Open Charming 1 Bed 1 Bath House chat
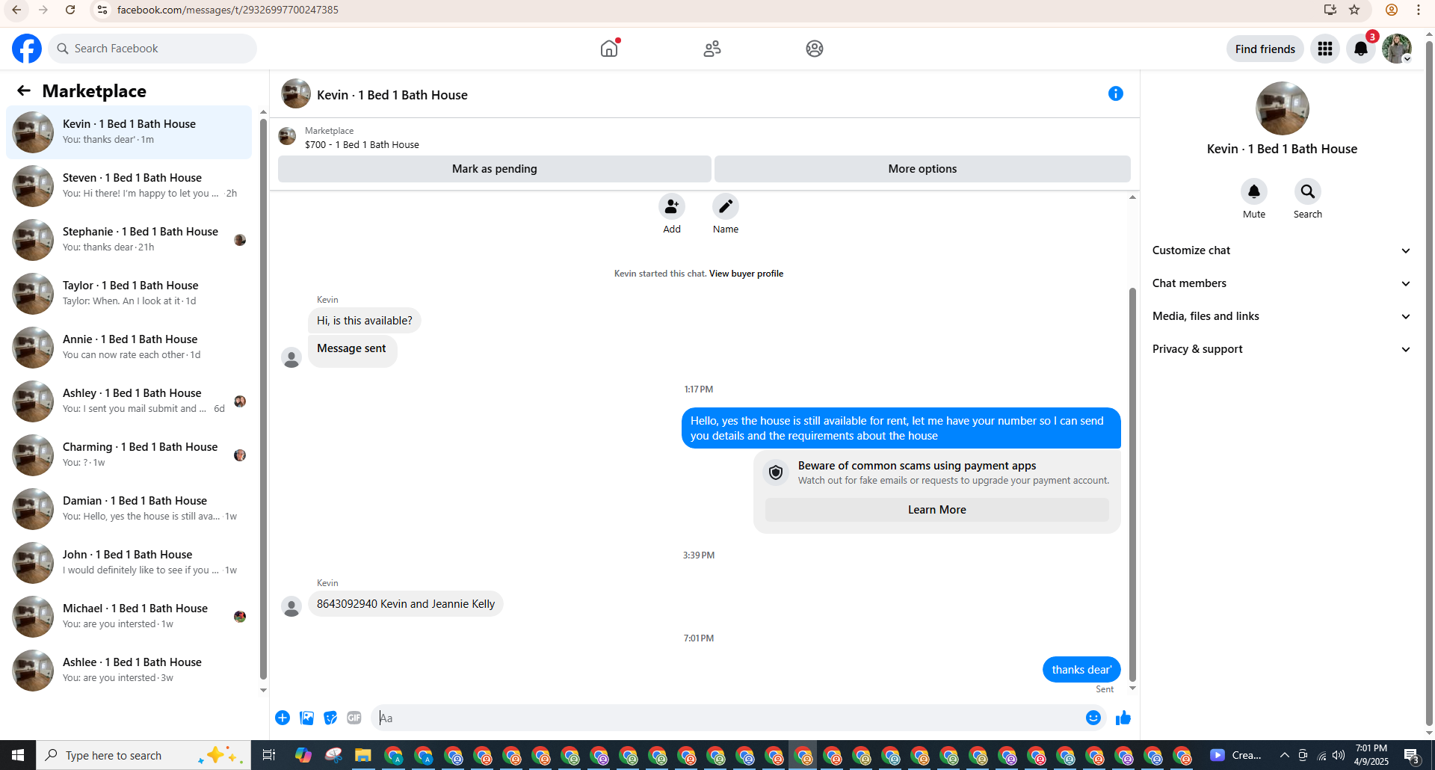 point(129,455)
